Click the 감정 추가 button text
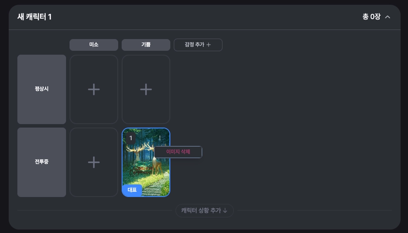The height and width of the screenshot is (233, 408). (194, 45)
